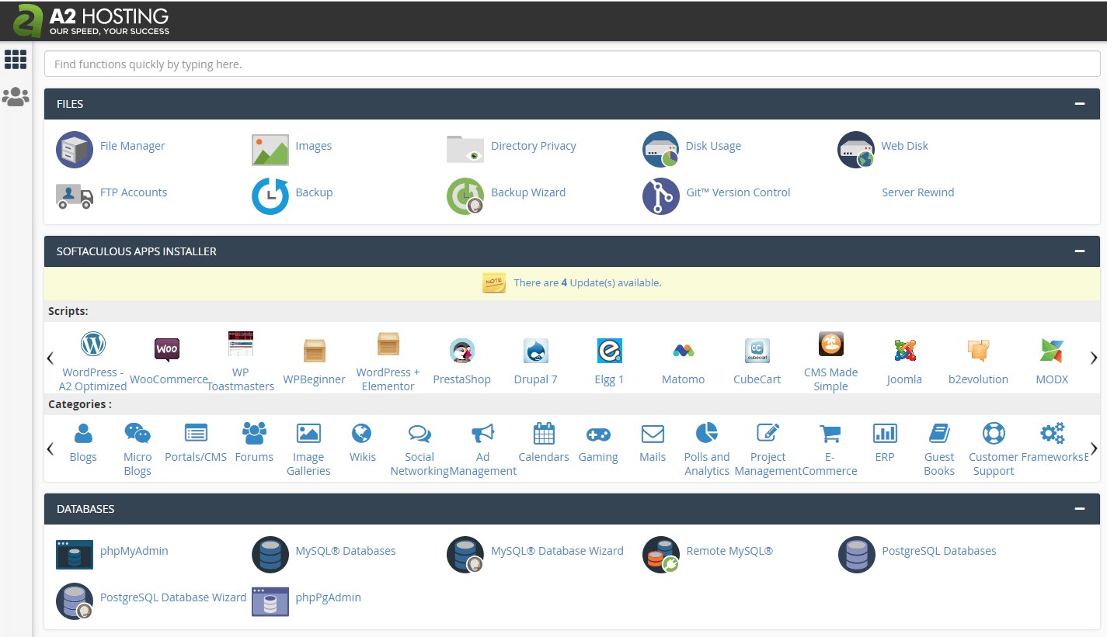Open the Remote MySQL icon
The height and width of the screenshot is (637, 1107).
(x=661, y=555)
